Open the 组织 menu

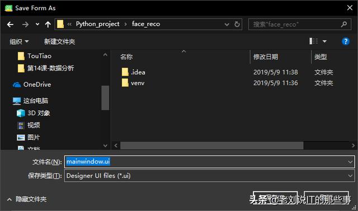click(19, 41)
